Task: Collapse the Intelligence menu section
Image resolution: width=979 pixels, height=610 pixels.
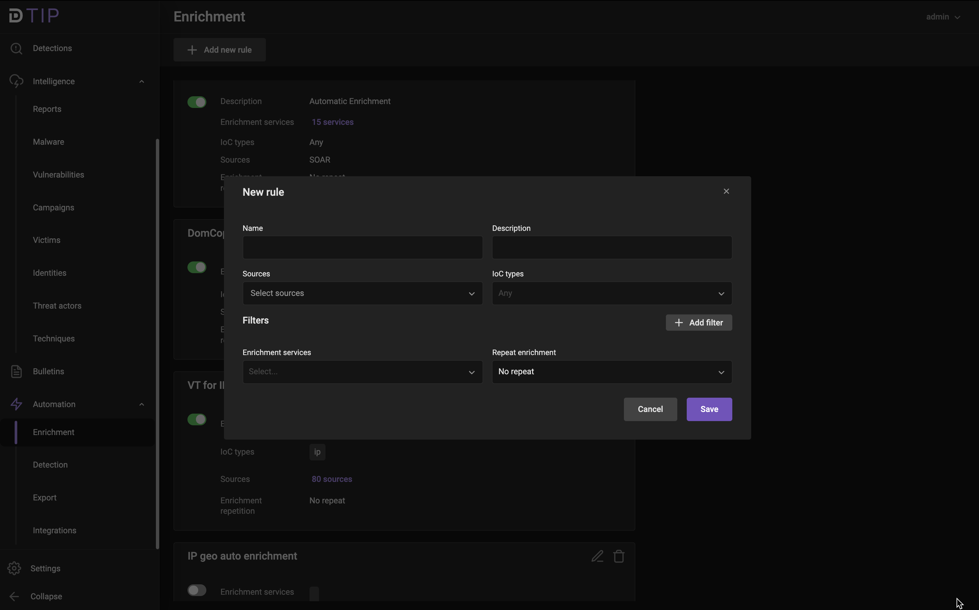Action: (141, 82)
